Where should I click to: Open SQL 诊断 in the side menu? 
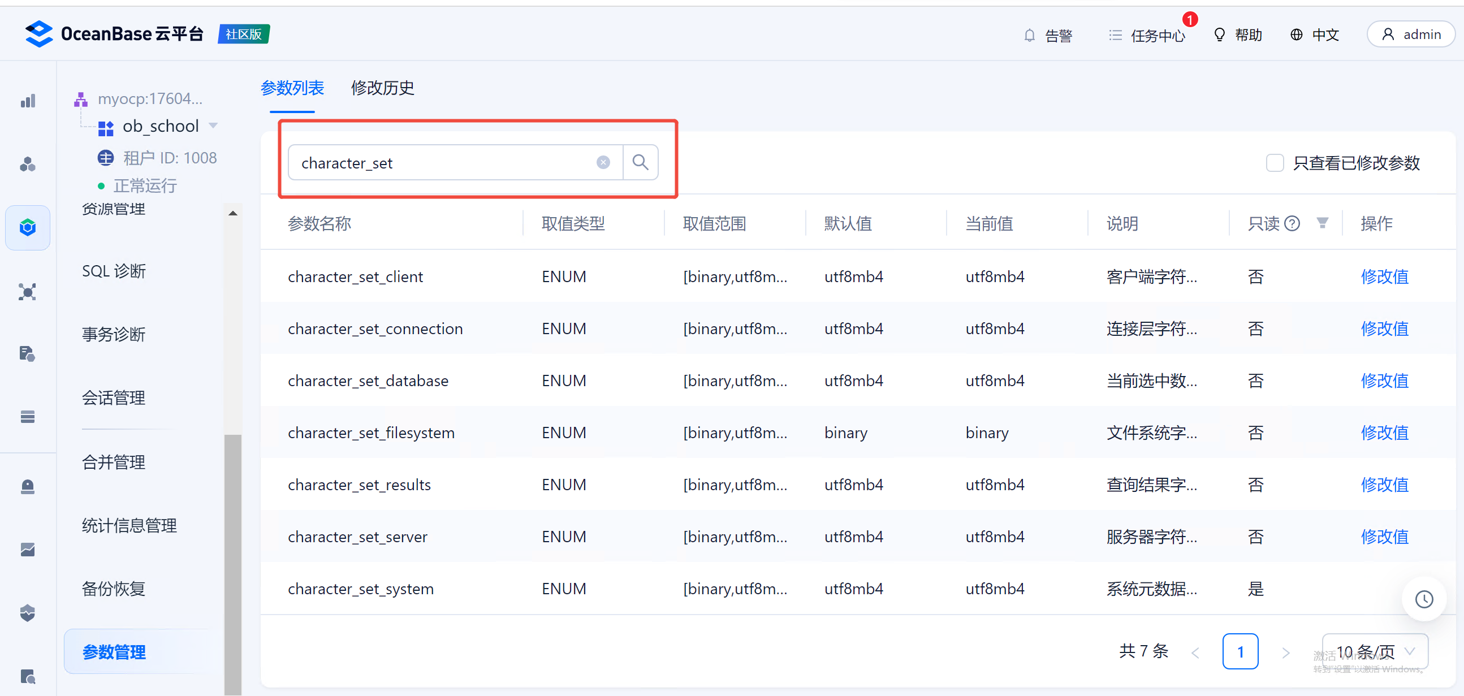tap(114, 271)
